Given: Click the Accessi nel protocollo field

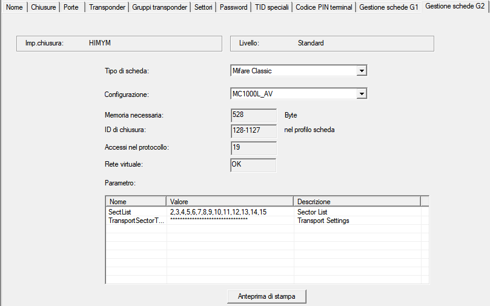Looking at the screenshot, I should click(254, 148).
